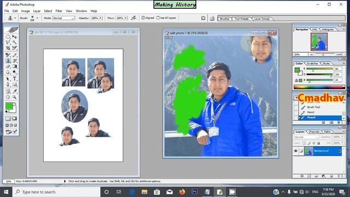Select the Eraser tool
This screenshot has width=350, height=197.
click(8, 66)
